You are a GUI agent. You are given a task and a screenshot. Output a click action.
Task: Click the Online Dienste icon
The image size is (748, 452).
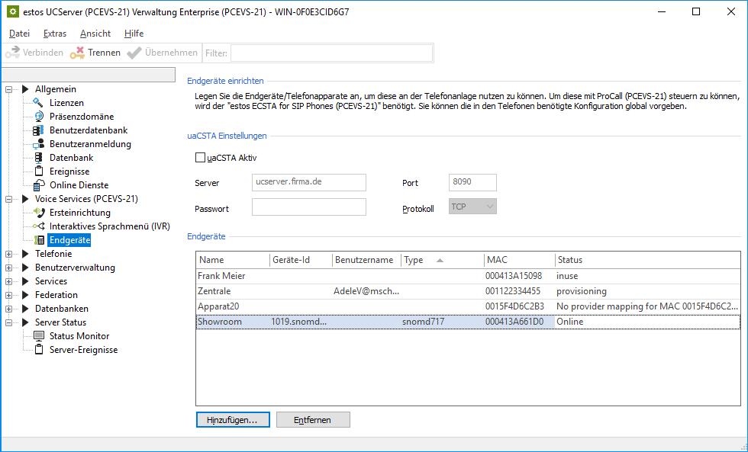point(38,185)
